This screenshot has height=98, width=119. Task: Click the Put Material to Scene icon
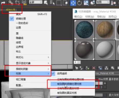point(81,68)
